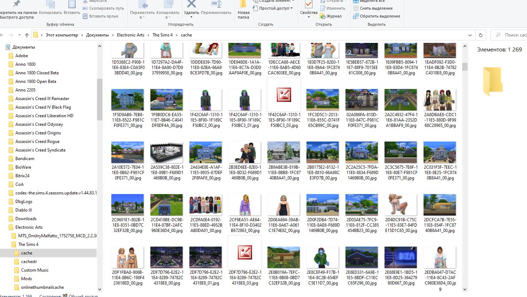Screen dimensions: 527x297
Task: Open the Move to (Переместить в) dropdown
Action: 142,14
